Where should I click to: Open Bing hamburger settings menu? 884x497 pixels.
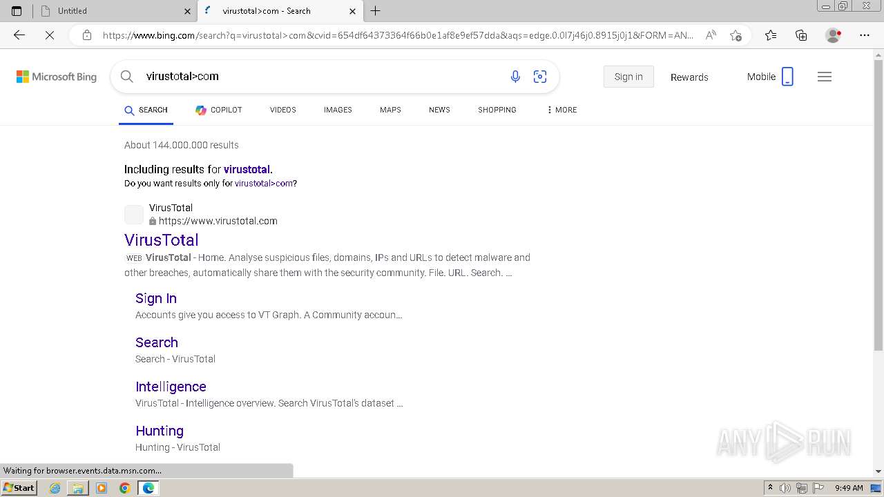tap(825, 77)
